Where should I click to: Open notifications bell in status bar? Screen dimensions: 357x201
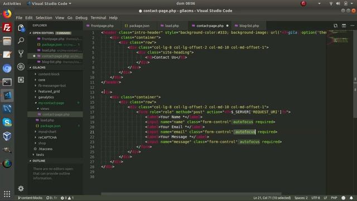point(351,198)
